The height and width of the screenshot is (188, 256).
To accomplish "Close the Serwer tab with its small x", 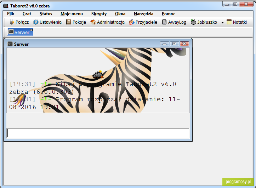I will pos(31,30).
